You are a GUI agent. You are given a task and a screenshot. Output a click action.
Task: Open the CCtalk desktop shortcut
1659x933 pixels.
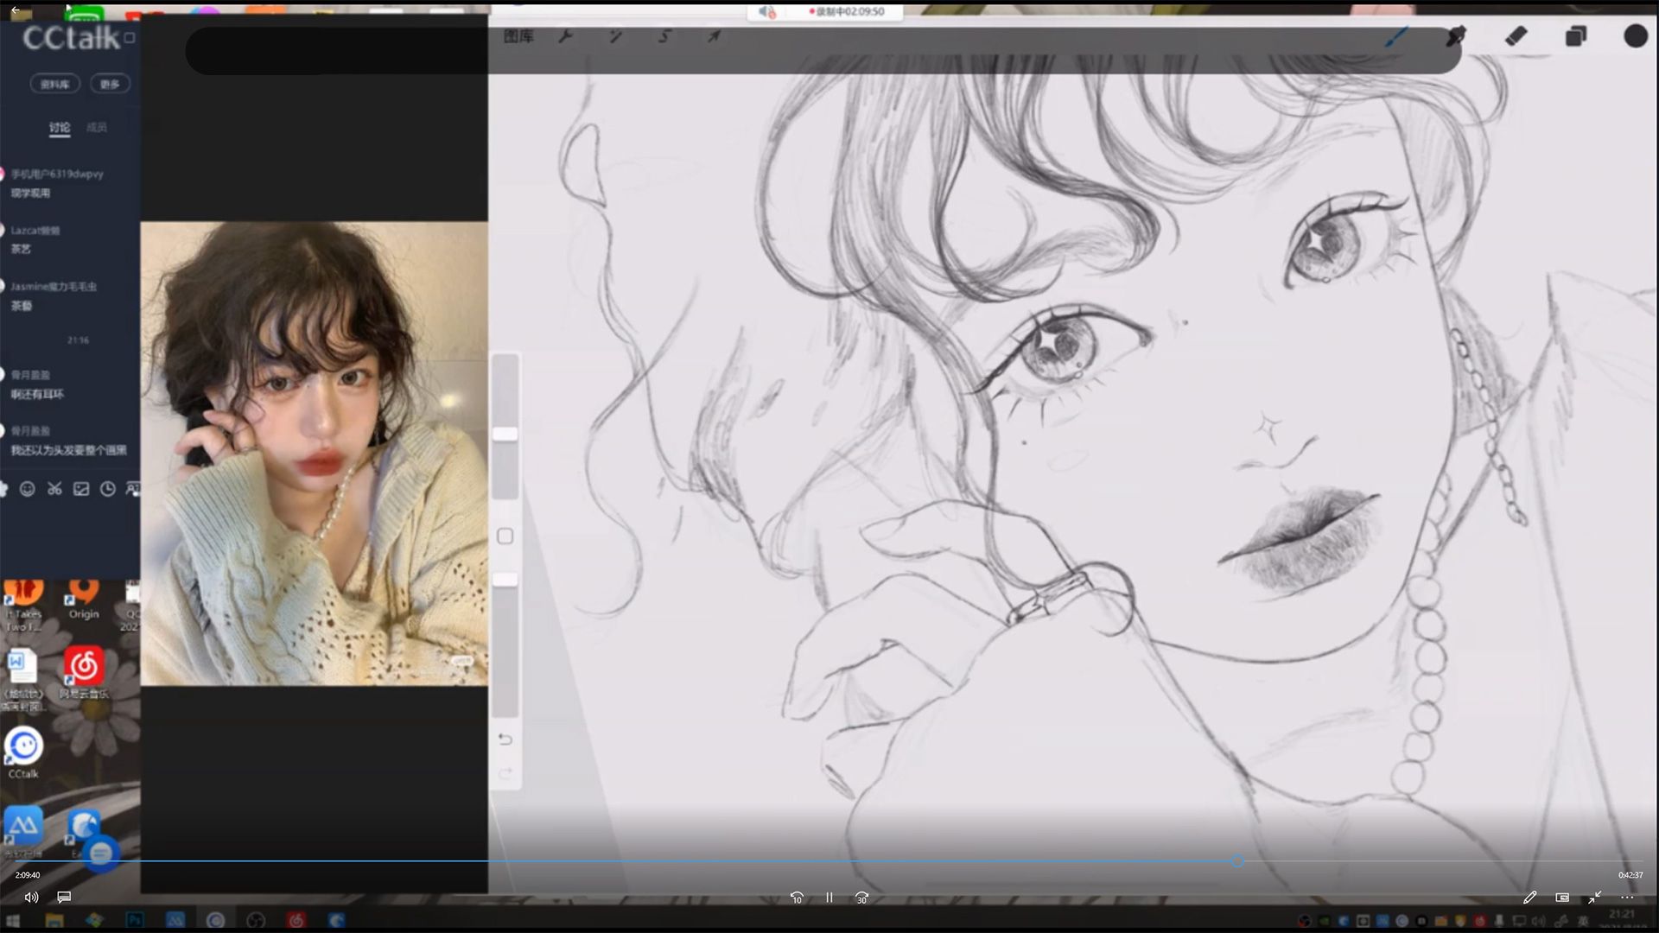(x=24, y=753)
